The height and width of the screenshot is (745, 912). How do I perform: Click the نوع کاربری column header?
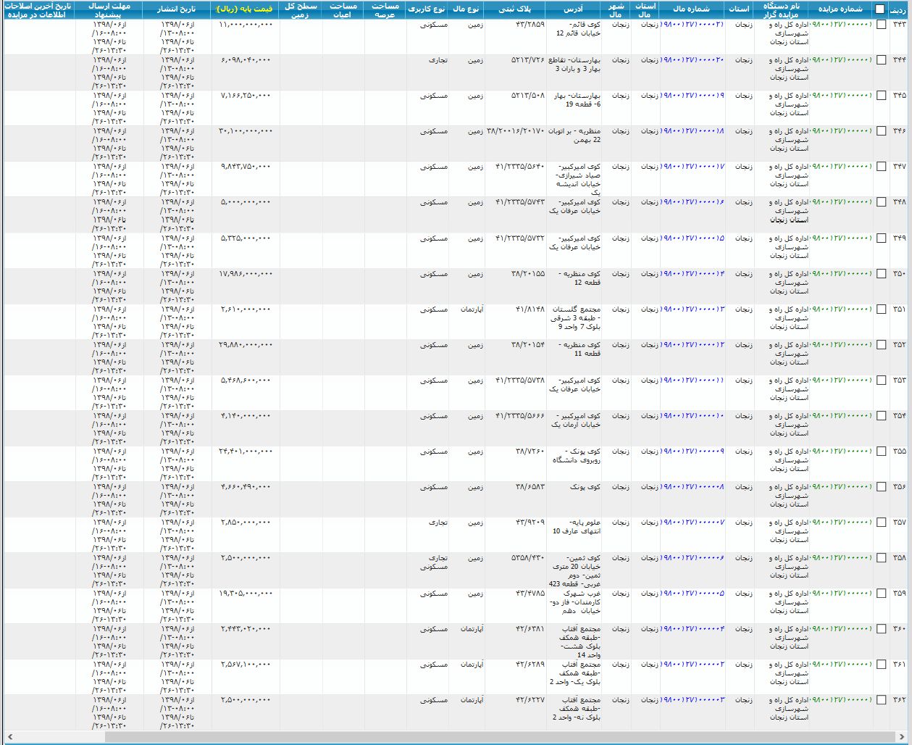click(x=427, y=9)
